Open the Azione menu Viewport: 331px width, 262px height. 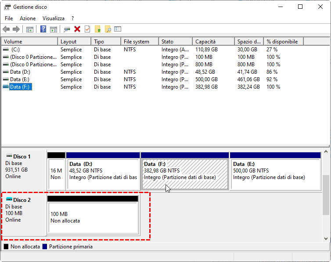[x=28, y=18]
